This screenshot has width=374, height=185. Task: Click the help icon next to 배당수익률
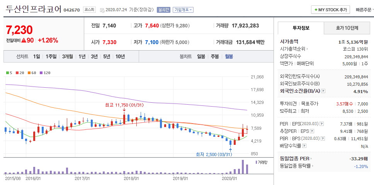pyautogui.click(x=304, y=146)
